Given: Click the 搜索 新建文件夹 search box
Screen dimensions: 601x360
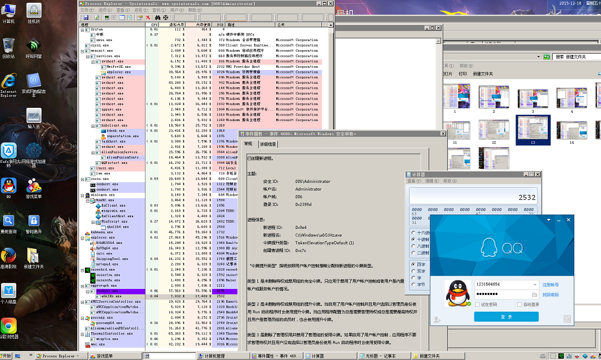Looking at the screenshot, I should coord(577,57).
